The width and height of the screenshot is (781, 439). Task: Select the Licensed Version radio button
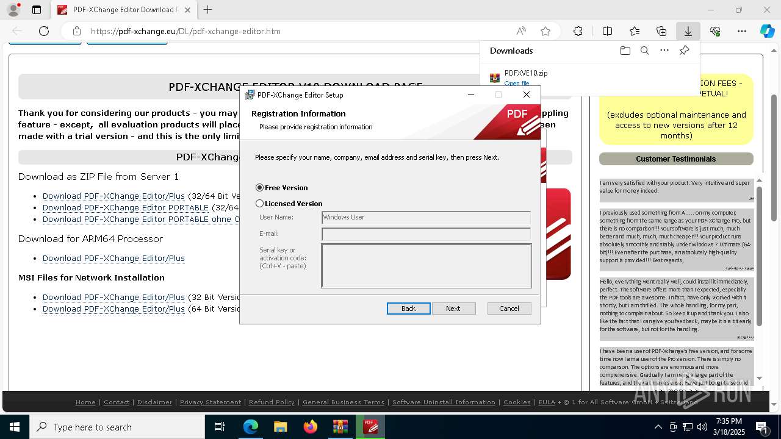[x=259, y=204]
